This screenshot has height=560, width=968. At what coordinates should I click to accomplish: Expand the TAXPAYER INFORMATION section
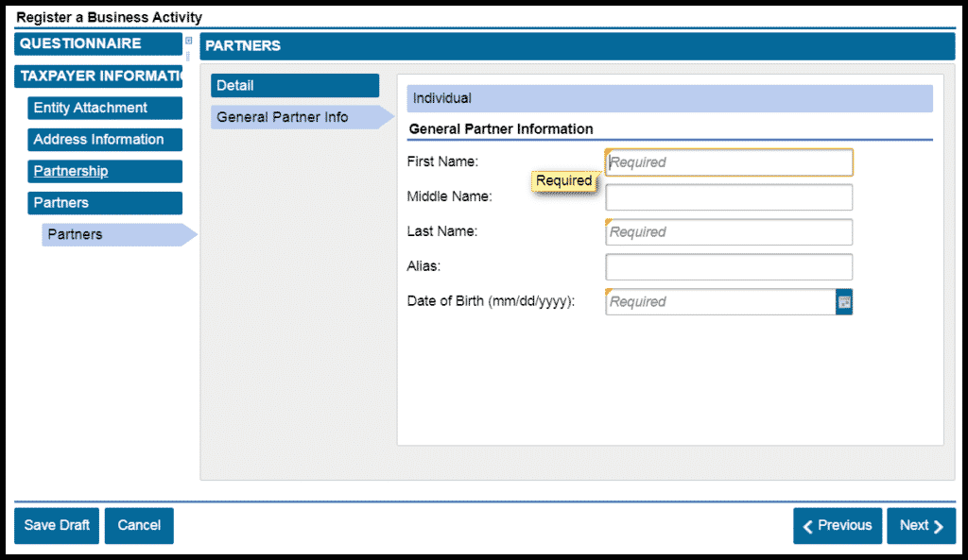98,76
